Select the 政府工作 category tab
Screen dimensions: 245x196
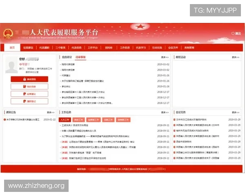pyautogui.click(x=78, y=120)
